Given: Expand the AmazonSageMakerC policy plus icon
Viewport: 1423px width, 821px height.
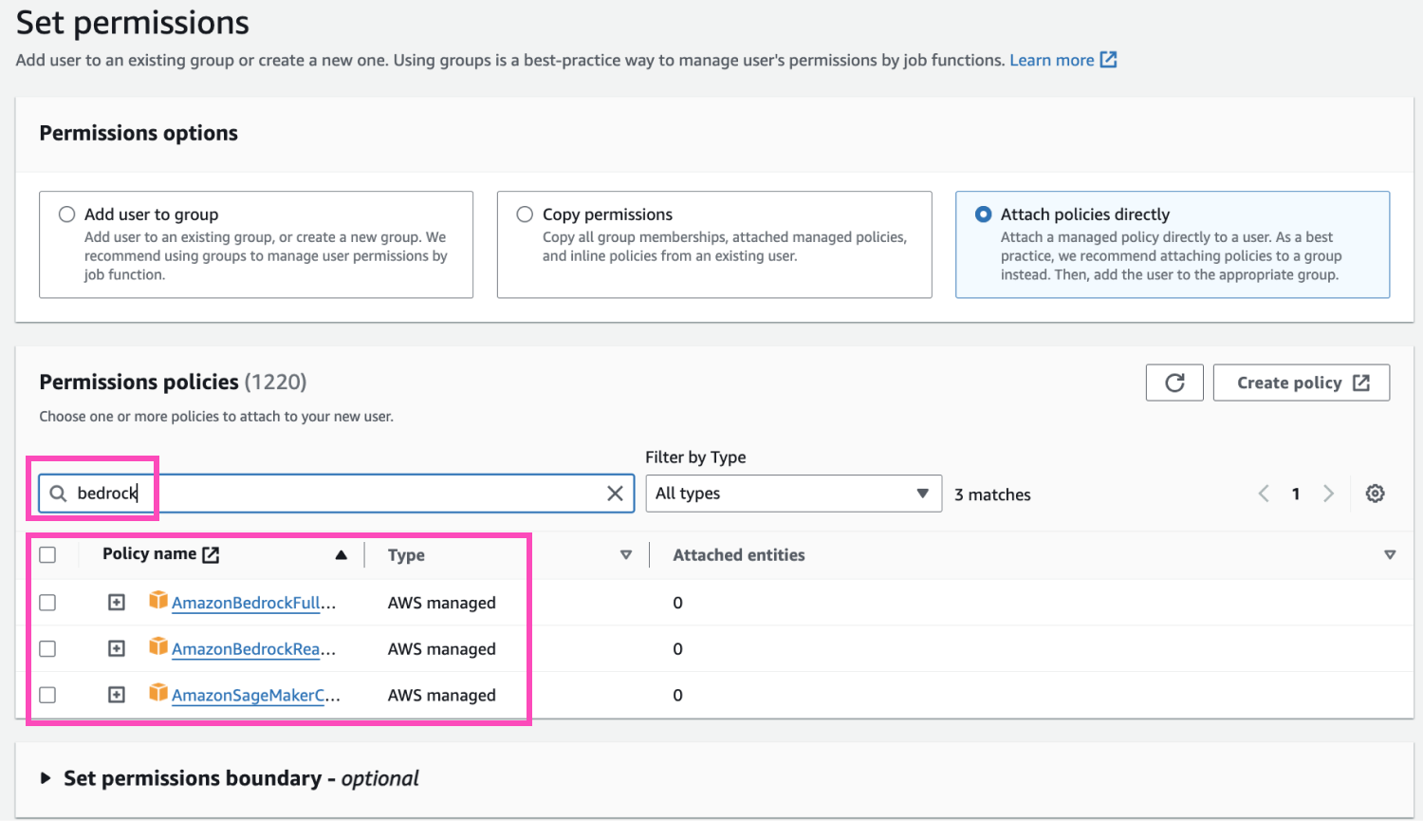Looking at the screenshot, I should pos(117,695).
